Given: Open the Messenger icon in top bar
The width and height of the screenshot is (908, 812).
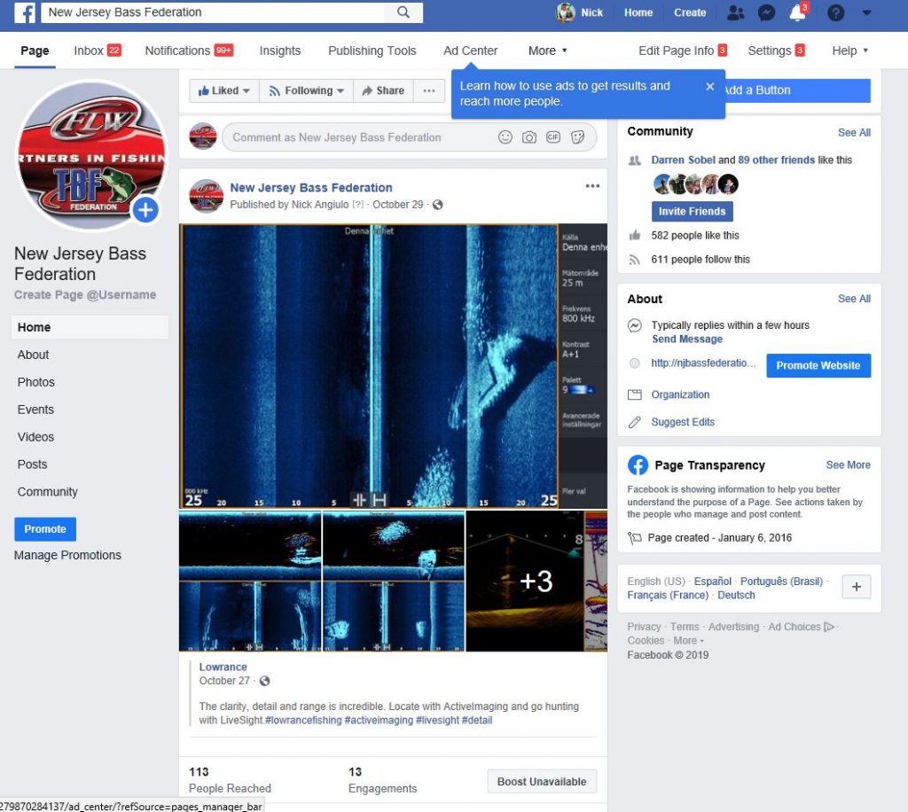Looking at the screenshot, I should click(766, 12).
